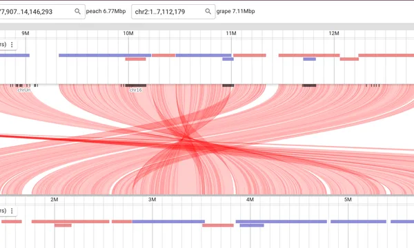Click the 9M ruler mark in the top view
Image resolution: width=414 pixels, height=248 pixels.
point(26,33)
